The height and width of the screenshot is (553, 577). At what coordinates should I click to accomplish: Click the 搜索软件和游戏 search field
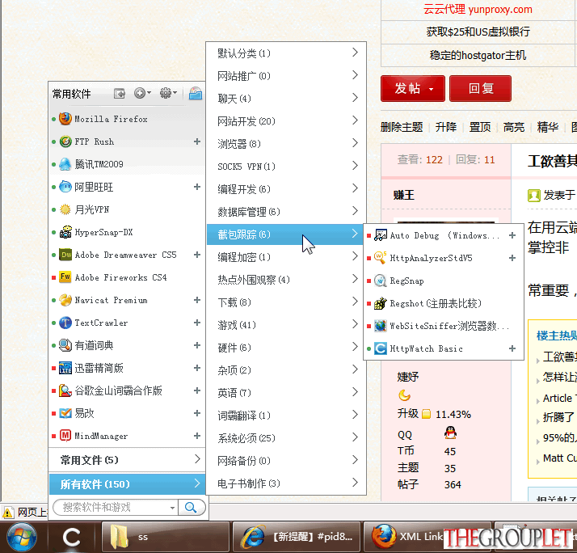coord(115,508)
